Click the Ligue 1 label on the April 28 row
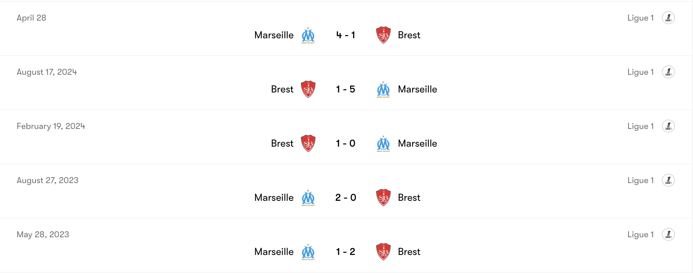Viewport: 693px width, 273px height. coord(640,17)
